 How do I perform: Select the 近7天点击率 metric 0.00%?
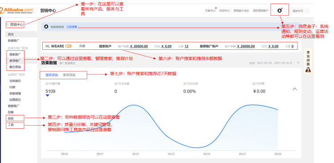click(190, 91)
